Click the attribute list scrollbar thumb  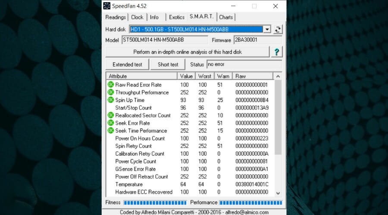pyautogui.click(x=278, y=117)
